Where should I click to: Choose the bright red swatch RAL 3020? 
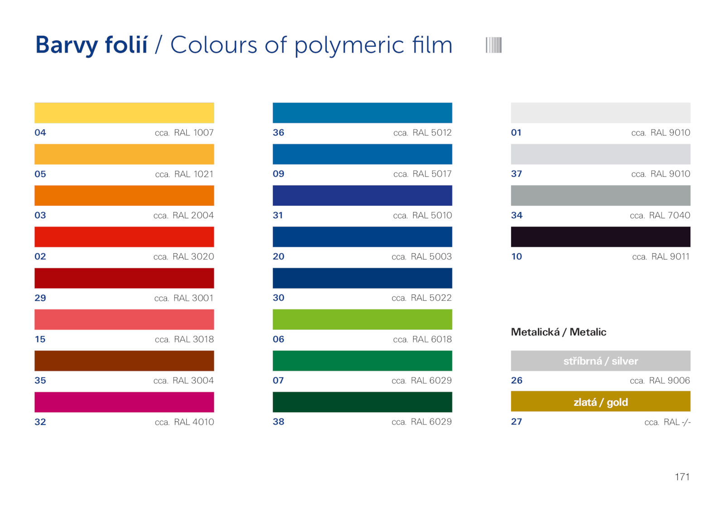(124, 236)
